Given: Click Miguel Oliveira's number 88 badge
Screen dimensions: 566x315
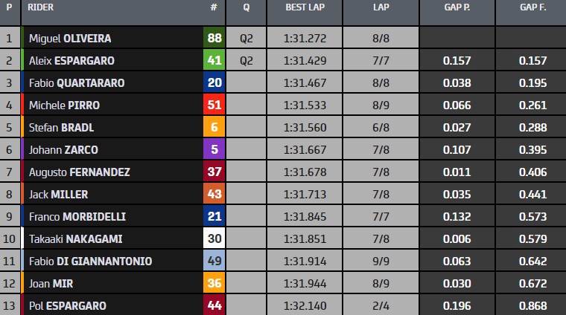Looking at the screenshot, I should 214,38.
